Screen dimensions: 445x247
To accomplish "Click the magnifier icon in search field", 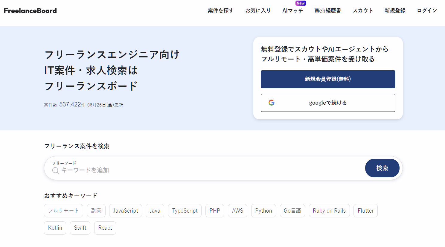I will [55, 170].
